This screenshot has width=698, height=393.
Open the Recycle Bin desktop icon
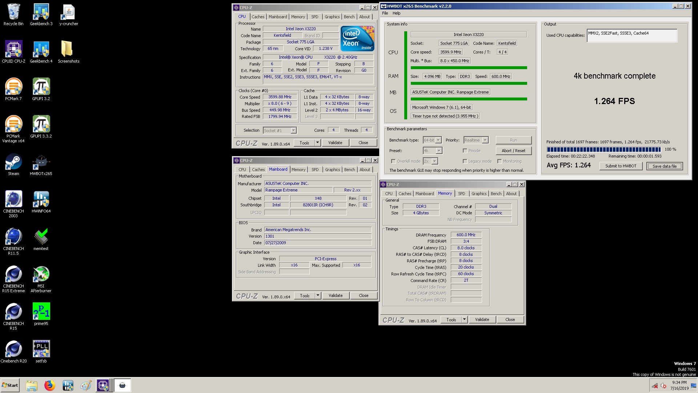(13, 15)
